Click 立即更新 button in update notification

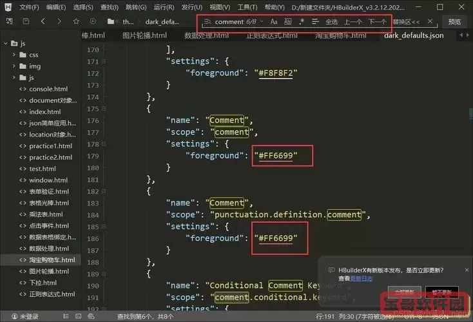click(405, 292)
